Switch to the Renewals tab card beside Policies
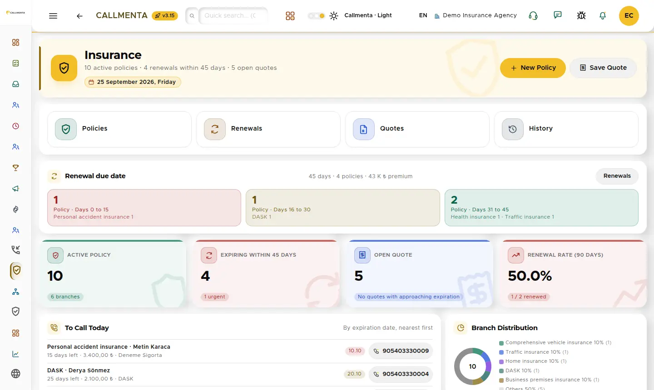This screenshot has height=390, width=654. (268, 129)
